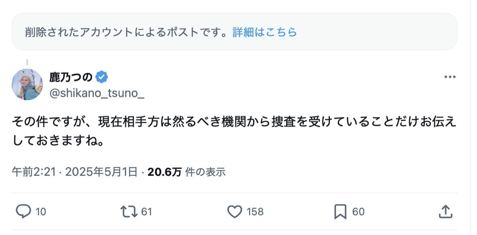
Task: Click the bookmark count 60
Action: click(x=359, y=212)
